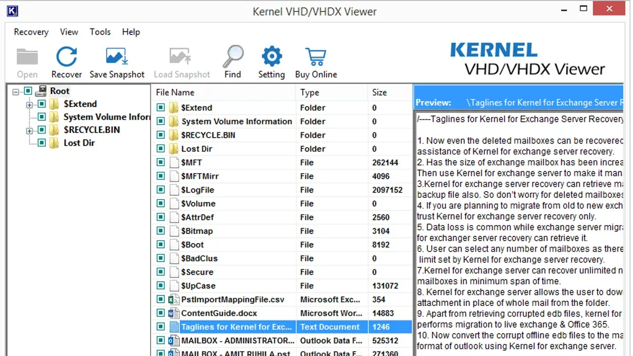Click the Save Snapshot icon
This screenshot has width=633, height=356.
point(117,56)
